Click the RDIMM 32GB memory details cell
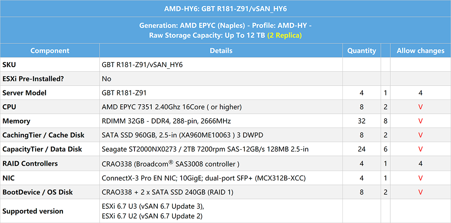 click(x=166, y=121)
